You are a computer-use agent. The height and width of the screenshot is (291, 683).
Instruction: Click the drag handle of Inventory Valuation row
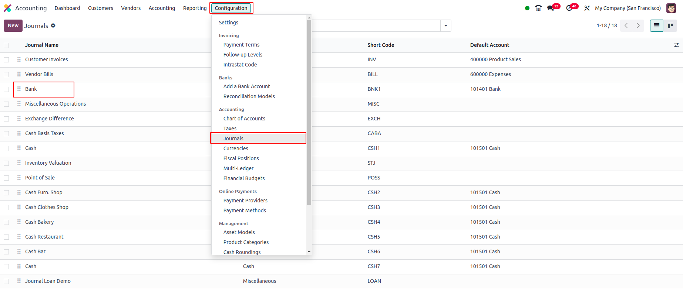(19, 163)
